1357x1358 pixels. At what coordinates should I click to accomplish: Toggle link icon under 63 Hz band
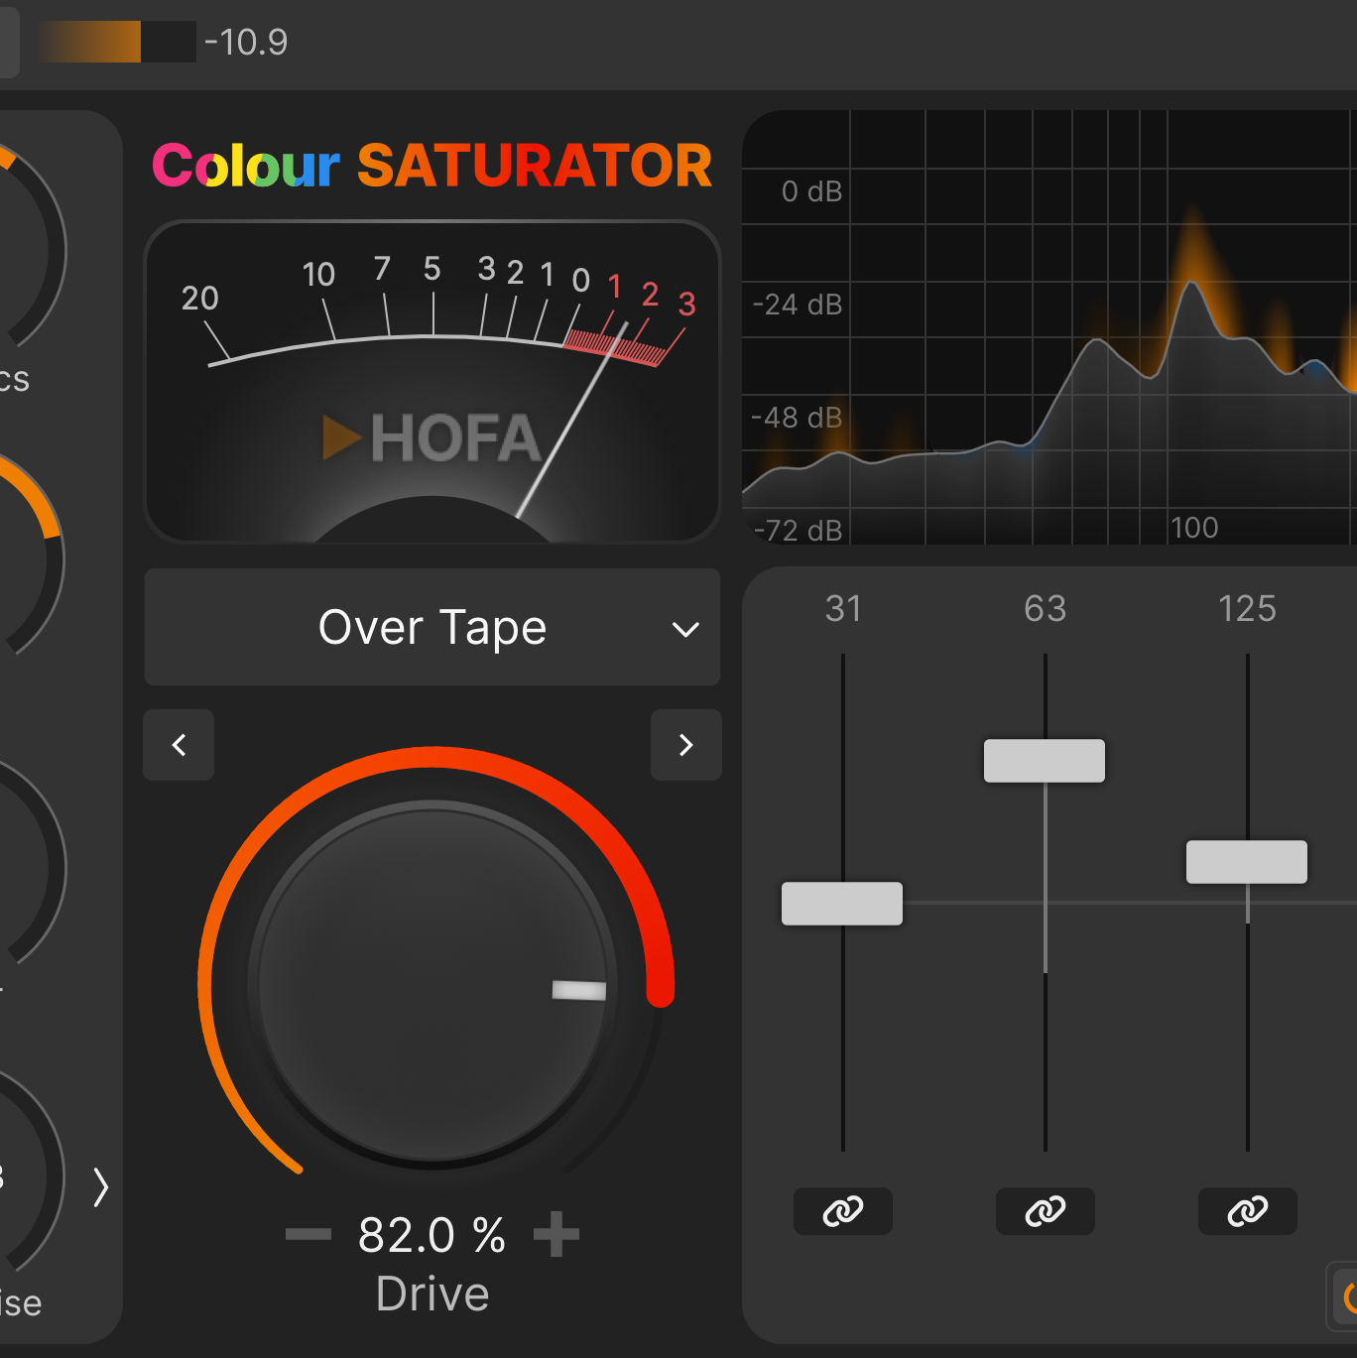tap(1046, 1211)
